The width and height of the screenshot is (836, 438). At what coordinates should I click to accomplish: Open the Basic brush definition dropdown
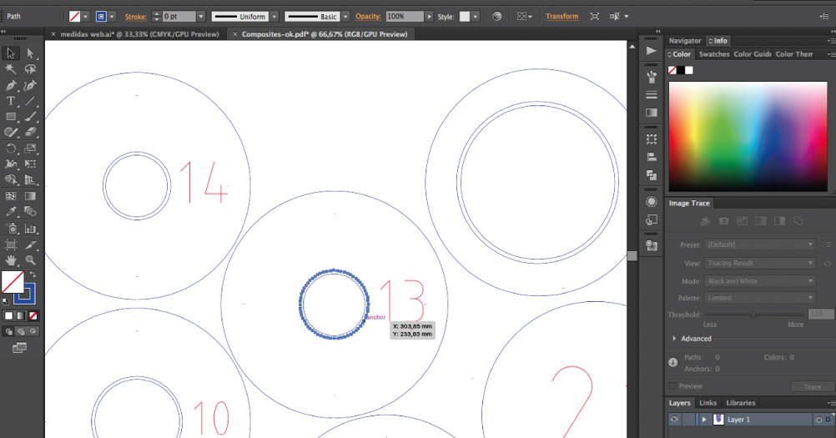point(345,17)
